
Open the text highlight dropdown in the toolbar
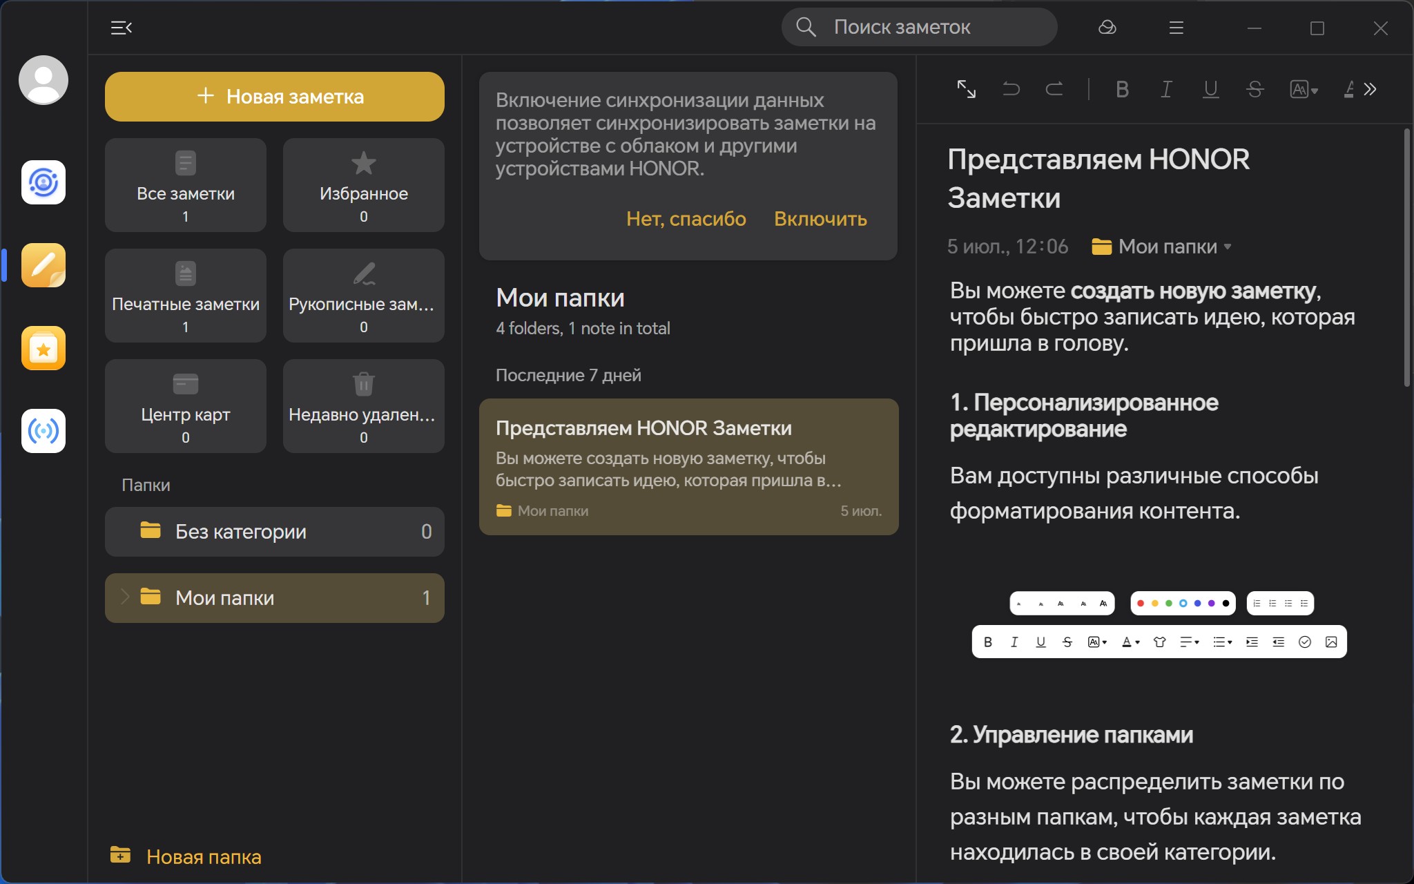pyautogui.click(x=1304, y=89)
